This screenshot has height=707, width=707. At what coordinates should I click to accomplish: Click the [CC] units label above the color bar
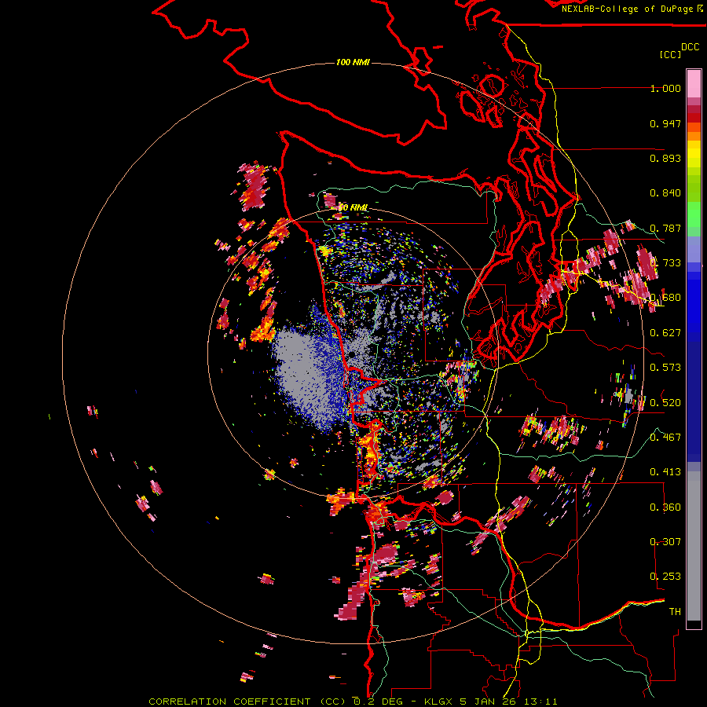670,54
